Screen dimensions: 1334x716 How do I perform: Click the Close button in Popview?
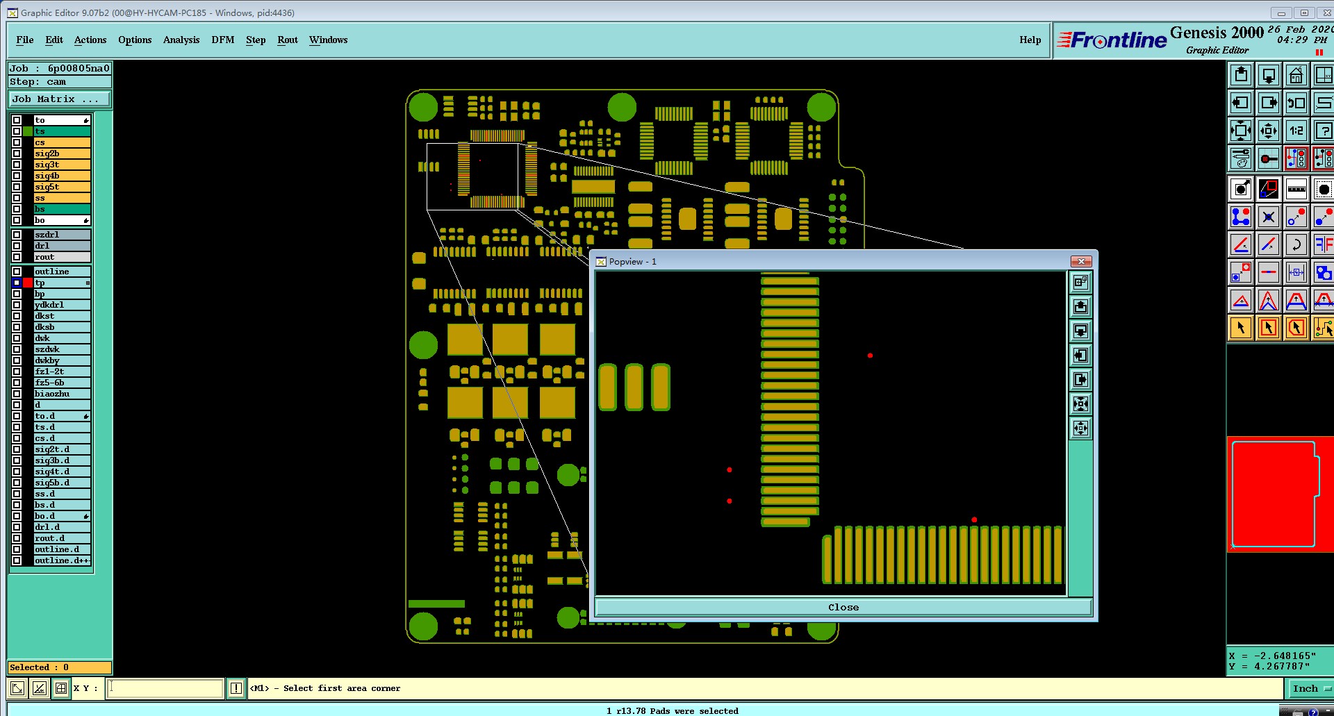tap(843, 607)
